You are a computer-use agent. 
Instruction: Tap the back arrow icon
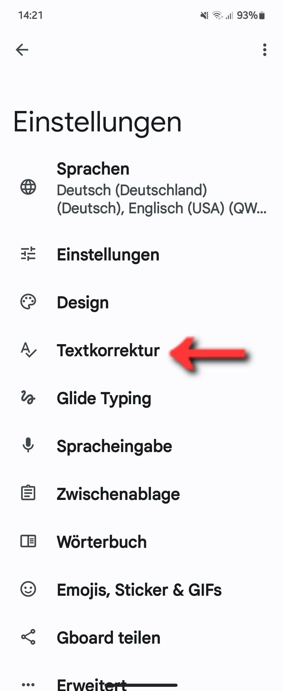(22, 50)
